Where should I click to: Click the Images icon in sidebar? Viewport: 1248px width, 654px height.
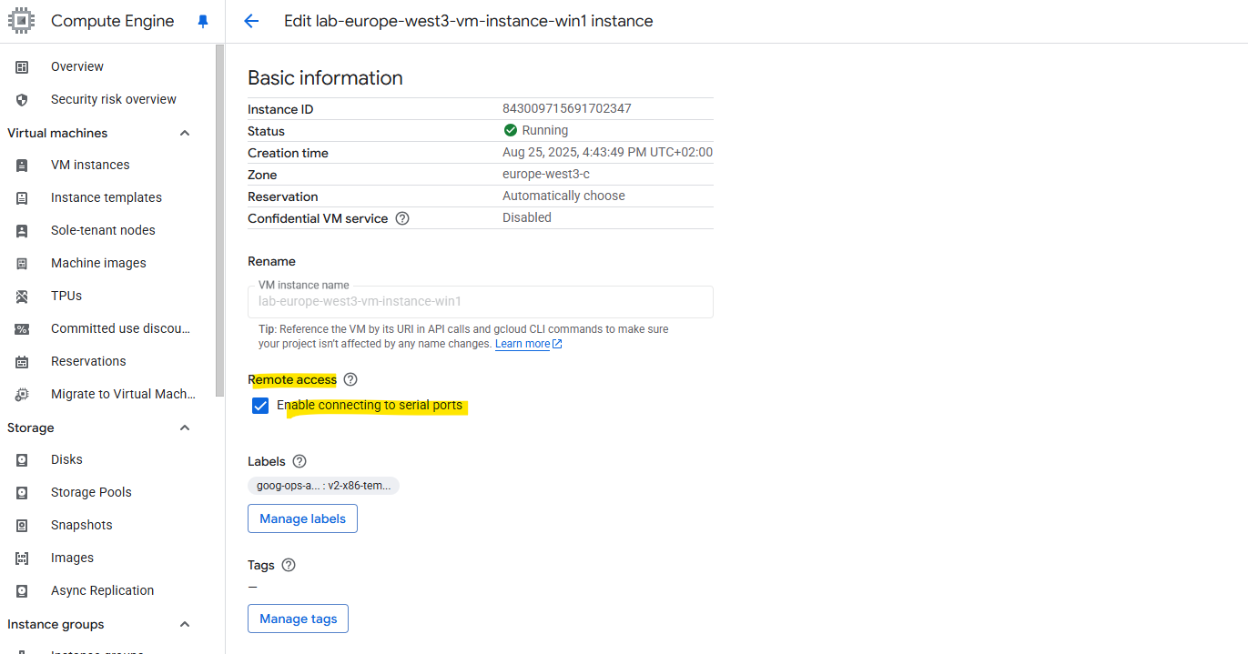(22, 558)
